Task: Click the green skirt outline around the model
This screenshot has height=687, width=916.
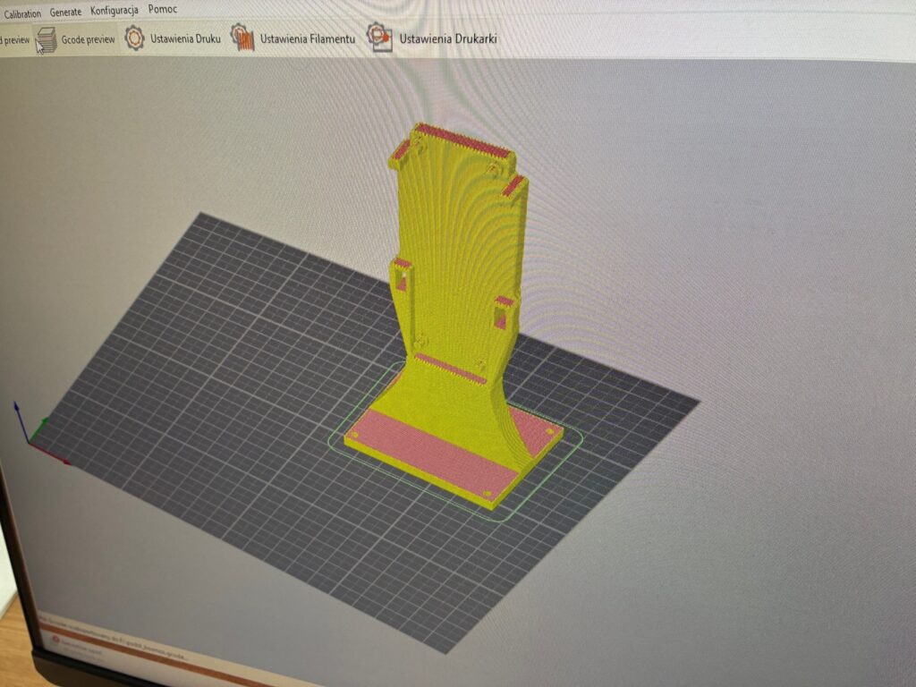Action: tap(572, 438)
